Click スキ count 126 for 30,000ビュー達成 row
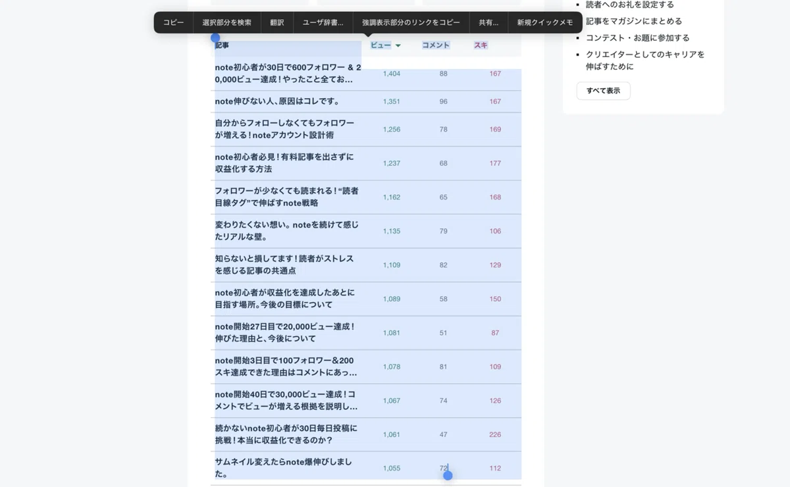Image resolution: width=790 pixels, height=487 pixels. pyautogui.click(x=495, y=401)
